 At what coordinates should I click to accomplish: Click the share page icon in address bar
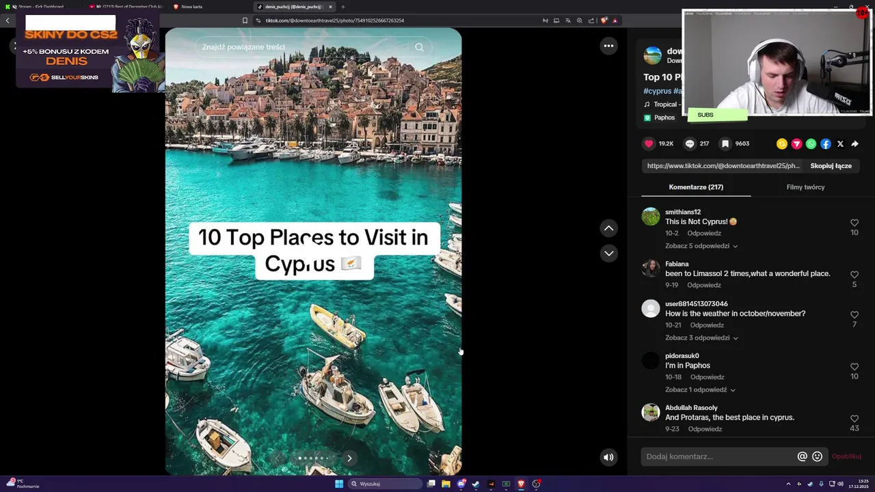[x=591, y=20]
